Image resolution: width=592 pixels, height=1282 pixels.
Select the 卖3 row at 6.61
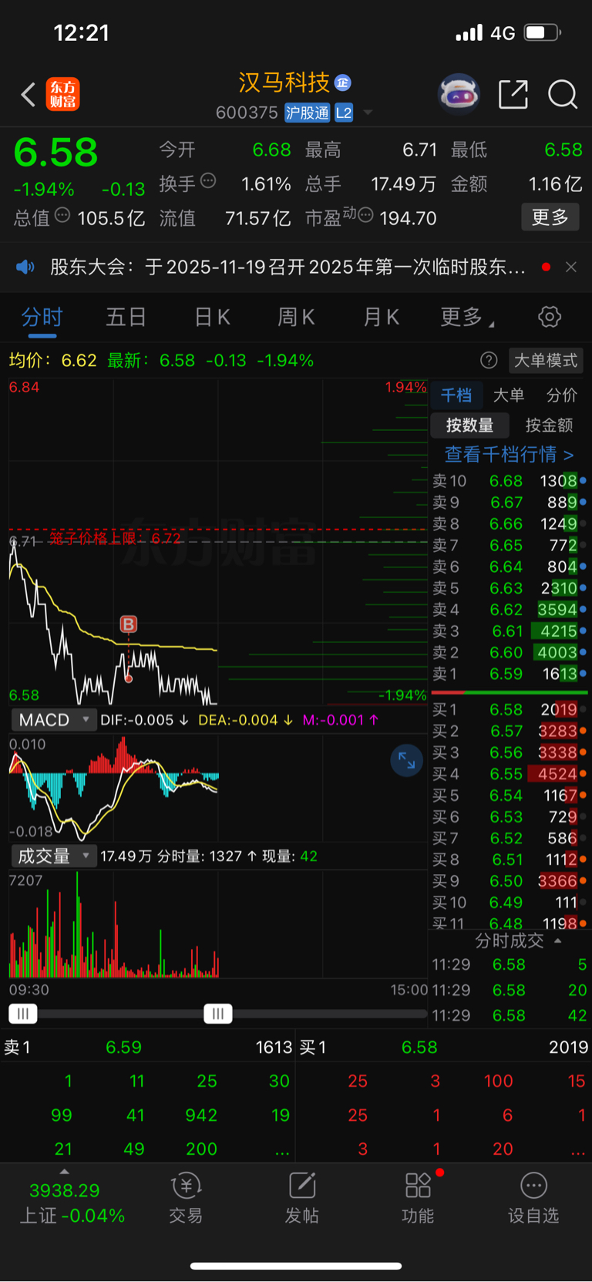click(509, 631)
